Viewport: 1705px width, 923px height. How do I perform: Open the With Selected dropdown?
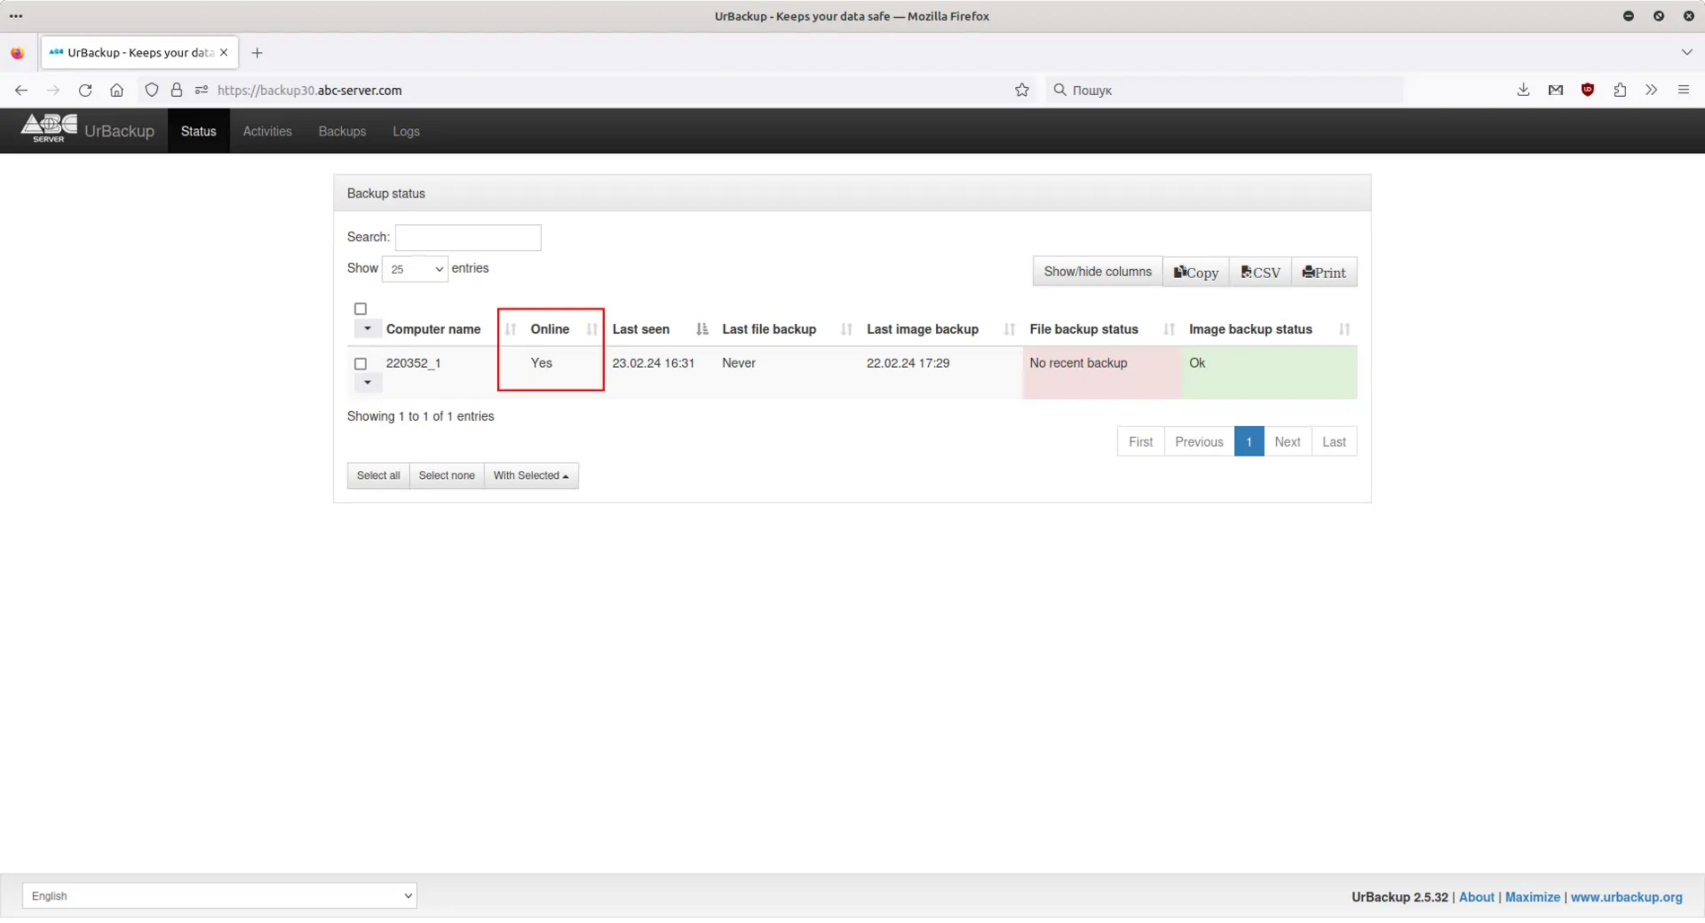click(530, 475)
